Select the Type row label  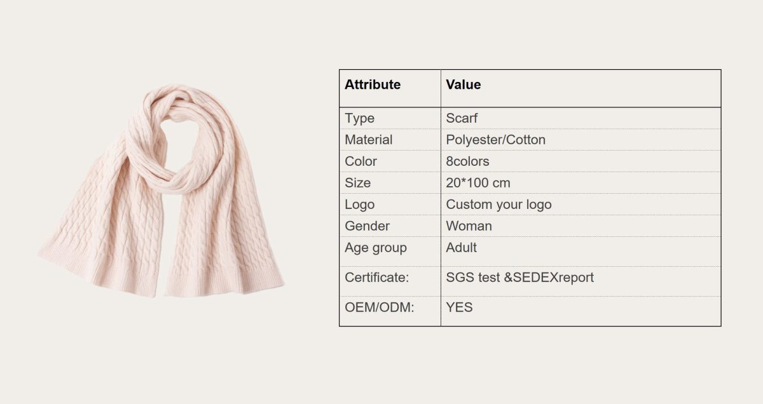pyautogui.click(x=359, y=118)
